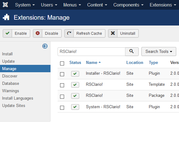Image resolution: width=179 pixels, height=142 pixels.
Task: Check the Installer - RSClario! row checkbox
Action: click(x=62, y=74)
